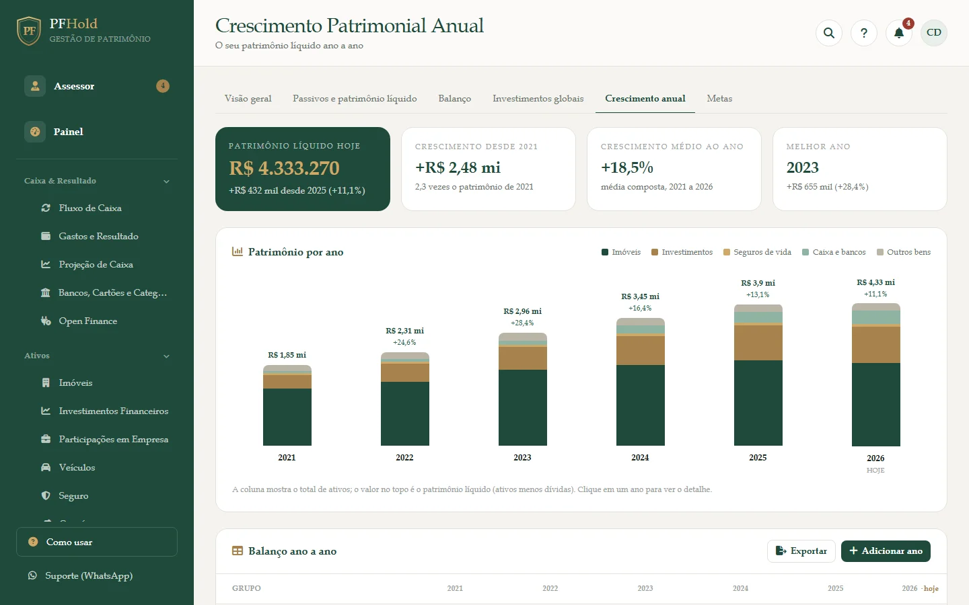Click the Participações em Empresa briefcase icon
This screenshot has width=969, height=605.
pos(46,439)
